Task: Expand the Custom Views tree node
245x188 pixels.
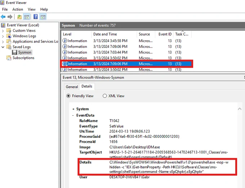Action: 3,31
